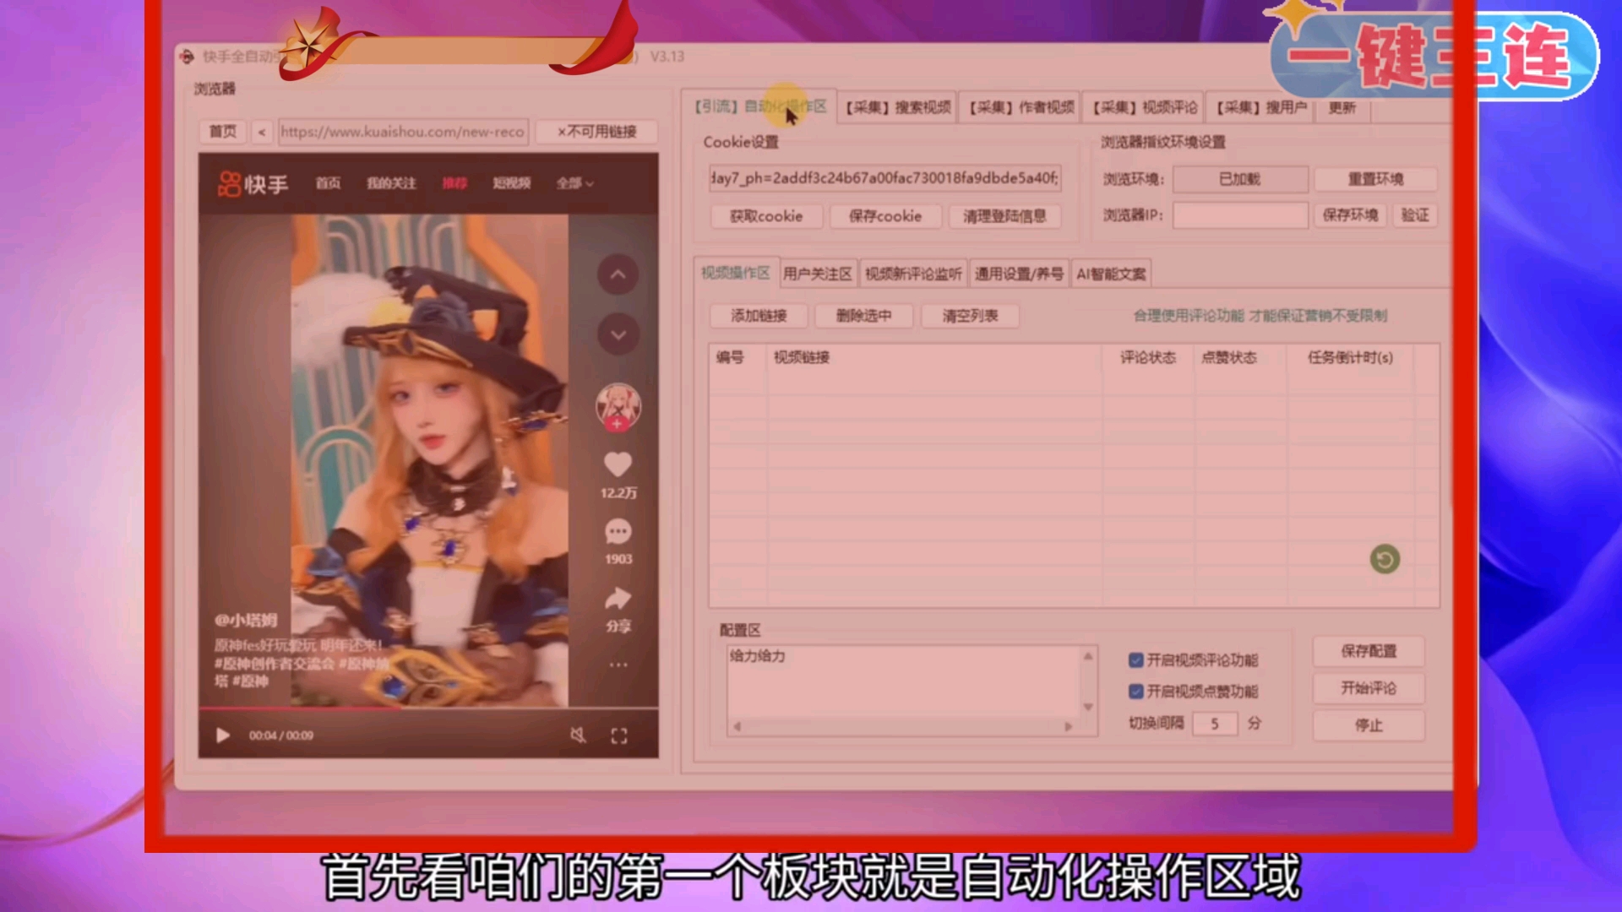Open comments with the speech bubble icon
Image resolution: width=1622 pixels, height=912 pixels.
(618, 531)
